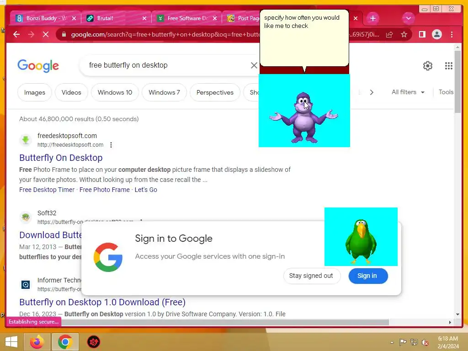Open a new tab with plus button

(373, 18)
